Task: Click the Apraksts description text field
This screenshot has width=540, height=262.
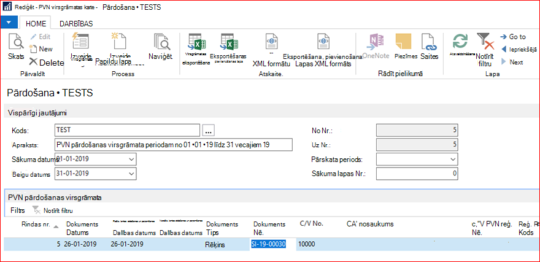Action: (x=173, y=145)
